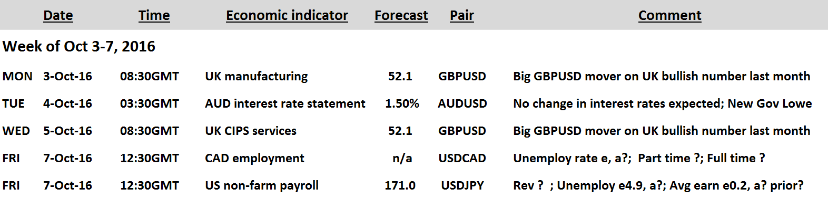The width and height of the screenshot is (828, 199).
Task: Click the UK CIPS services cell
Action: (x=251, y=131)
